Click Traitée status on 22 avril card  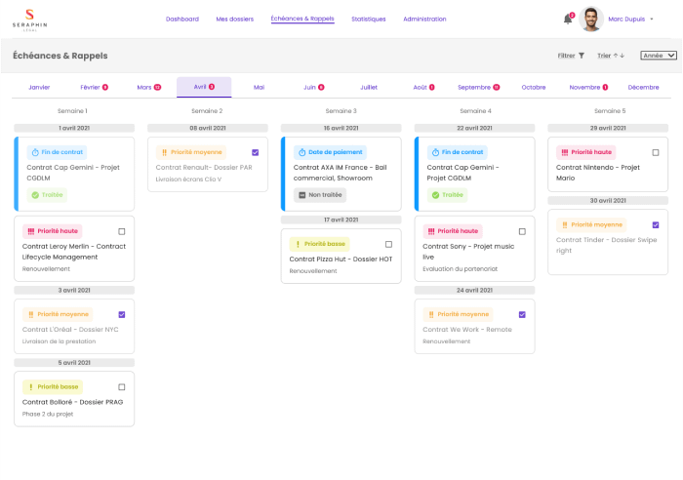click(x=447, y=195)
